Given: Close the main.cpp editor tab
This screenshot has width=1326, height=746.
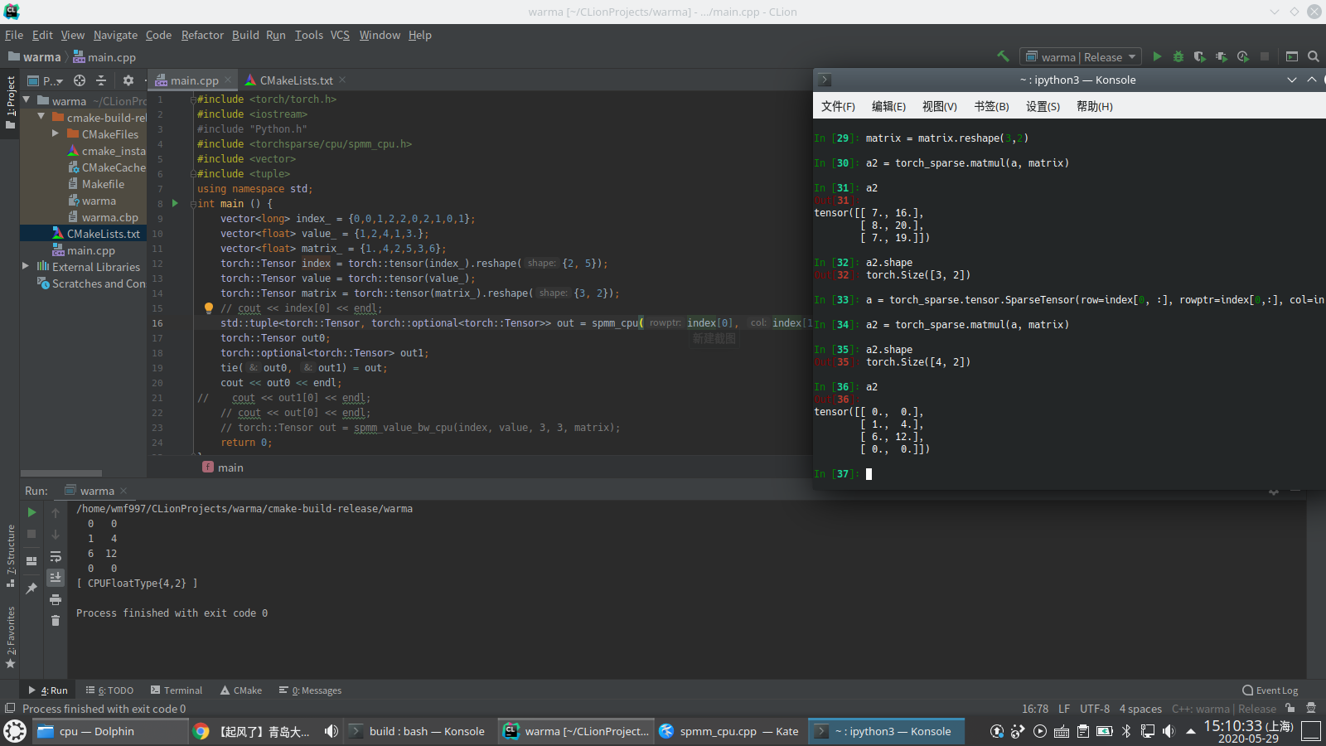Looking at the screenshot, I should 228,80.
